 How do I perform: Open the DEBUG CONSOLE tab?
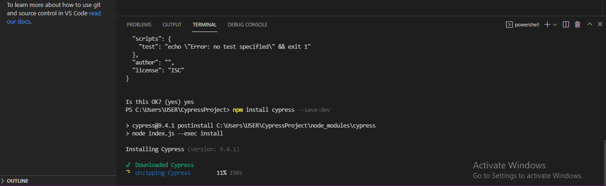pos(248,25)
